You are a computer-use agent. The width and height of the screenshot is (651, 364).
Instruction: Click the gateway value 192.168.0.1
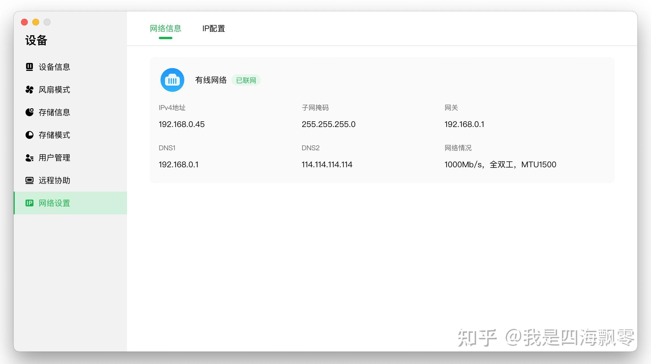coord(464,124)
